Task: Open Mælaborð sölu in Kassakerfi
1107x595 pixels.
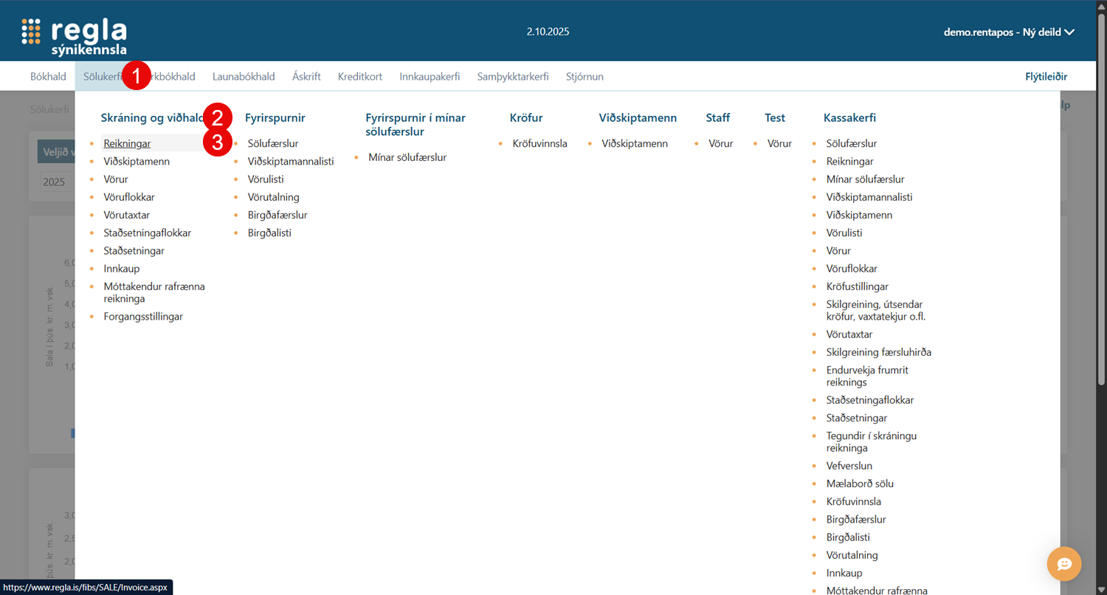Action: (x=860, y=484)
